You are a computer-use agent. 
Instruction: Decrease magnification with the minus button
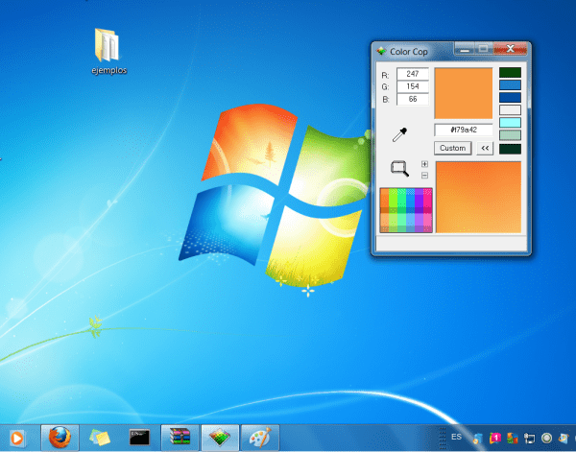[x=424, y=176]
